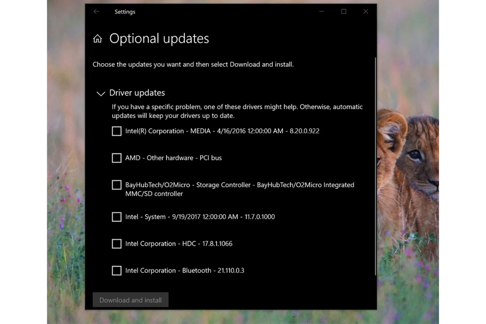486x324 pixels.
Task: Click the Driver updates section header
Action: pyautogui.click(x=137, y=93)
